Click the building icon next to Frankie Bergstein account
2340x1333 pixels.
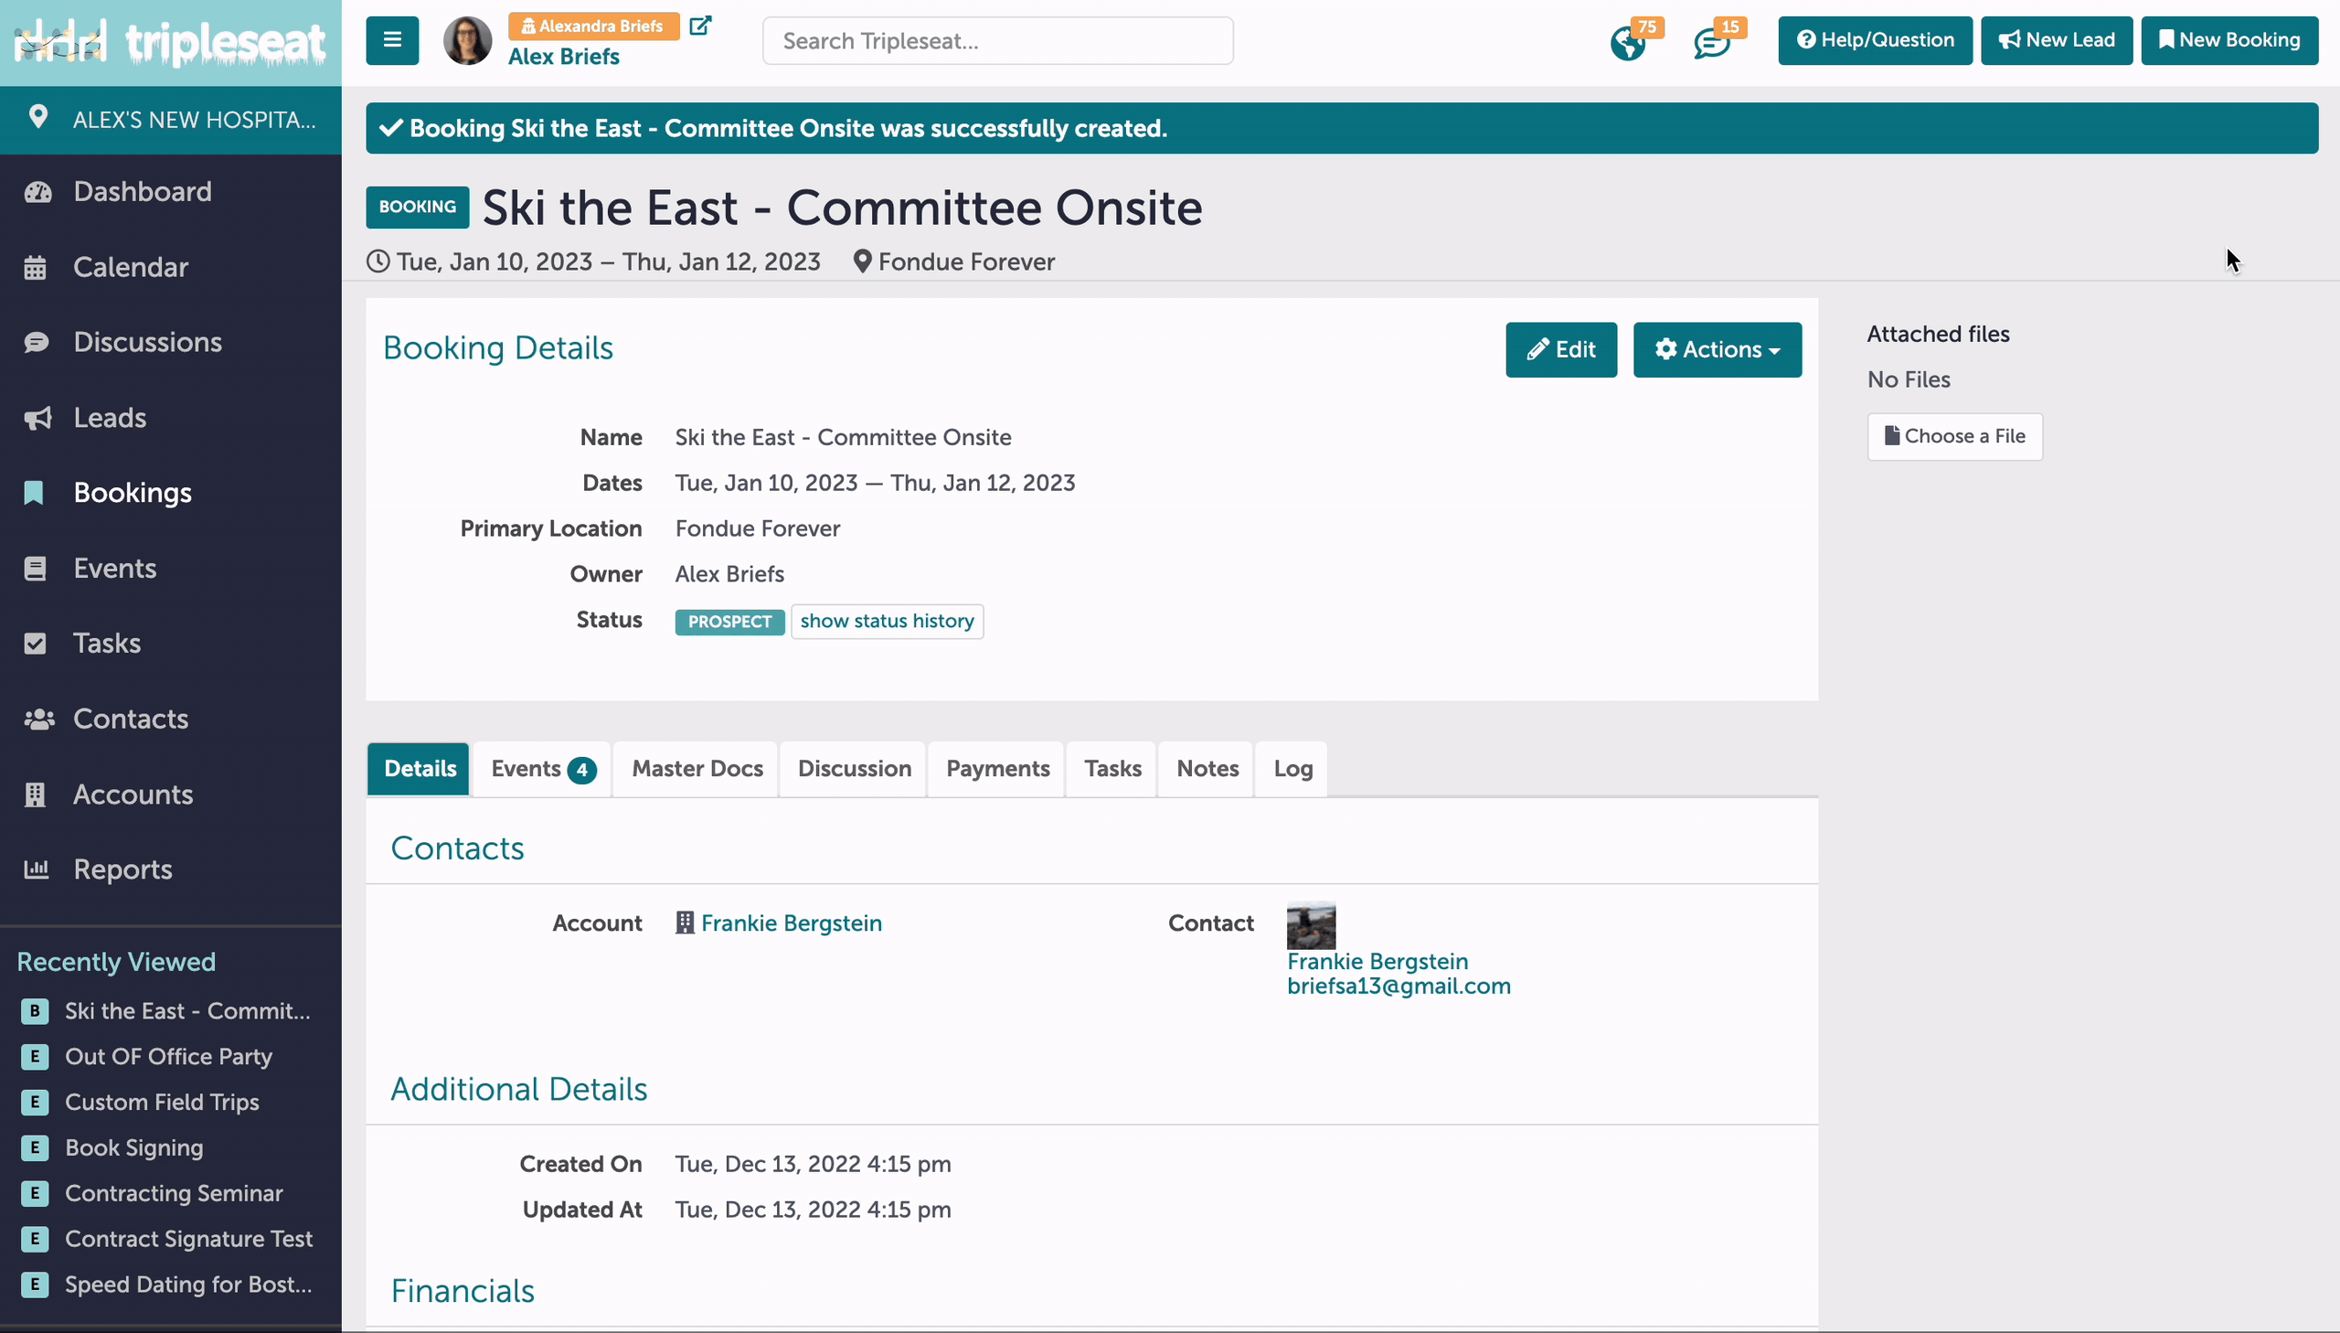685,922
